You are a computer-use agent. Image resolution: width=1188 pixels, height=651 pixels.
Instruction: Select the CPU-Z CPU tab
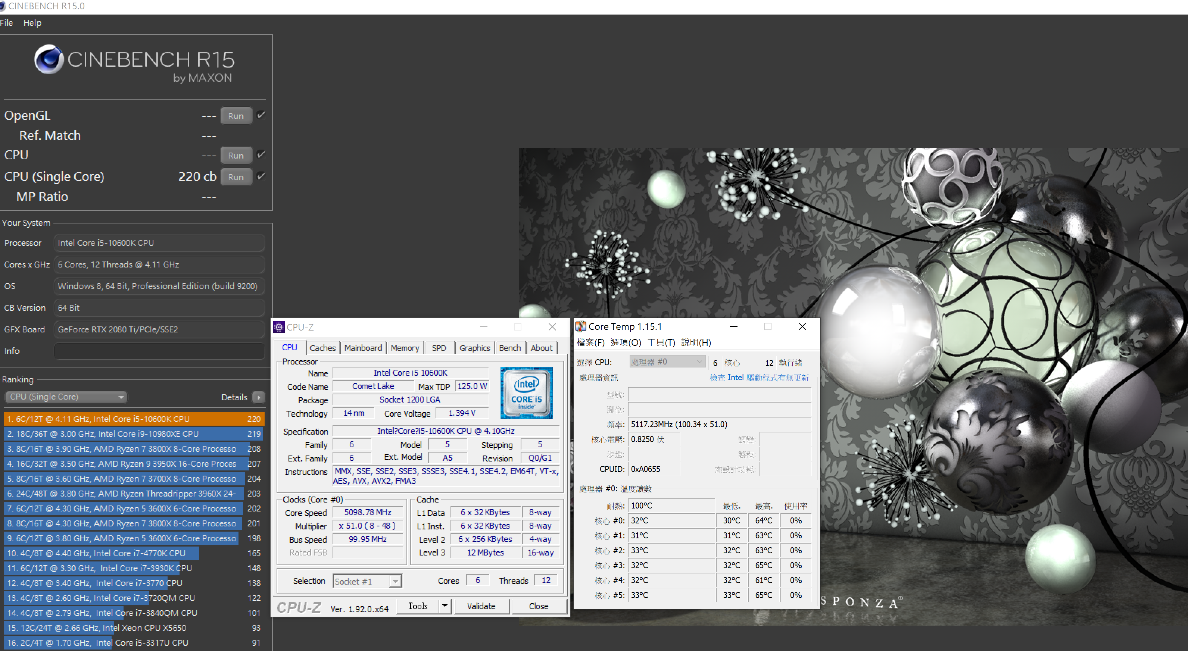pyautogui.click(x=290, y=347)
